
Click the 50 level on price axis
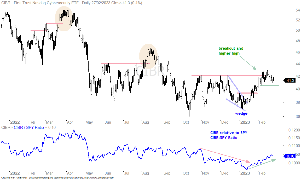tap(298, 30)
